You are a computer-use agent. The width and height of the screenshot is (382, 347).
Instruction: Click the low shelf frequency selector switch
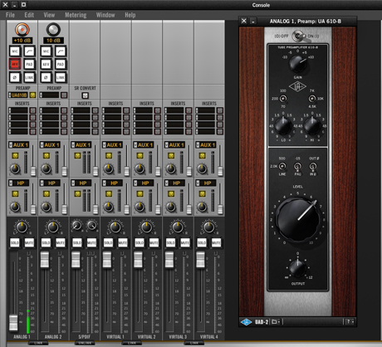[283, 99]
